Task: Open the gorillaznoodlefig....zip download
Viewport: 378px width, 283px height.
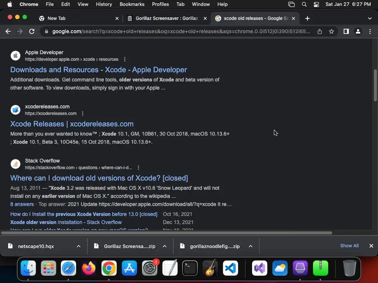Action: pyautogui.click(x=214, y=246)
